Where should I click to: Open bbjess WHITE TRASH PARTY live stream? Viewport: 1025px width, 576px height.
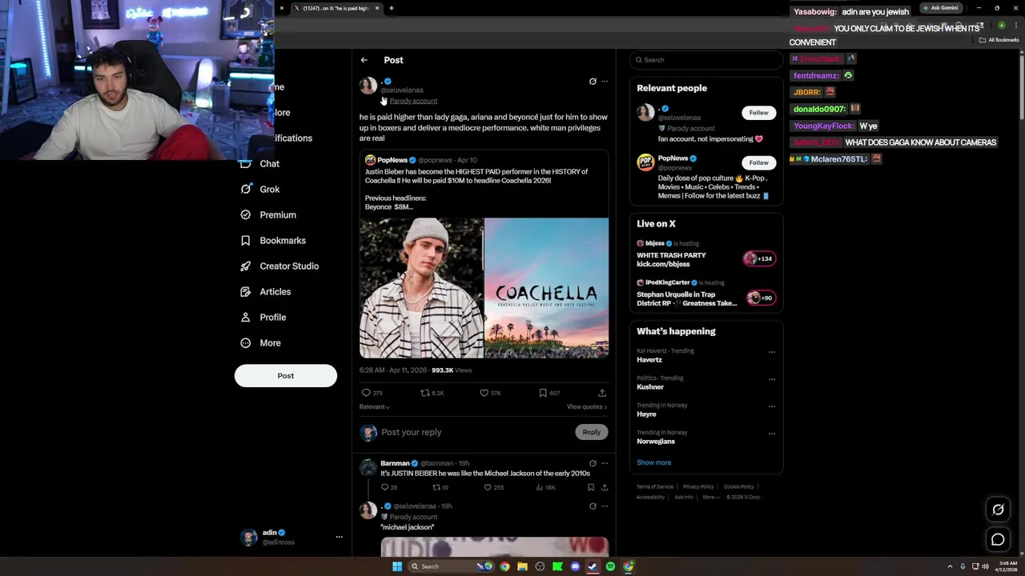click(x=705, y=254)
